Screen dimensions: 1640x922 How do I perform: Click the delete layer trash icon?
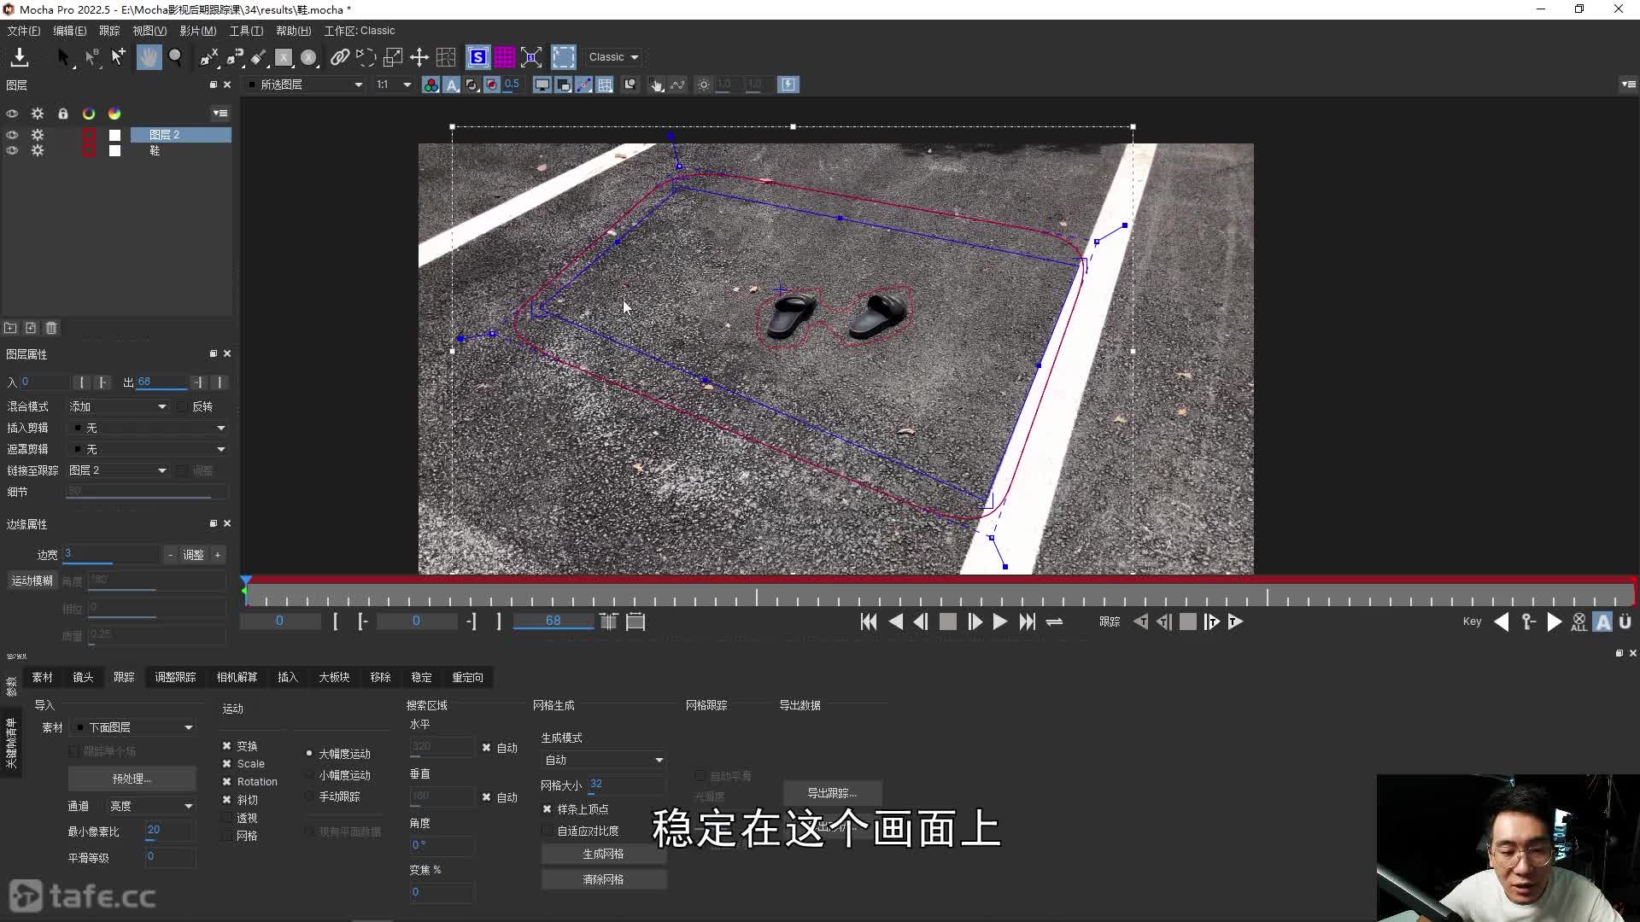51,328
